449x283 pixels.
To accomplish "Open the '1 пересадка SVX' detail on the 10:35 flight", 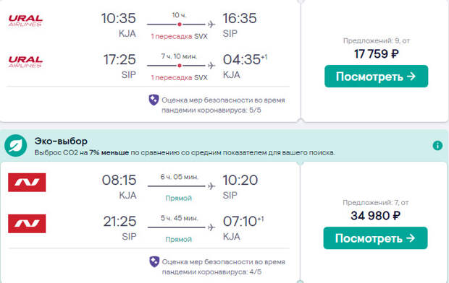I will point(180,37).
